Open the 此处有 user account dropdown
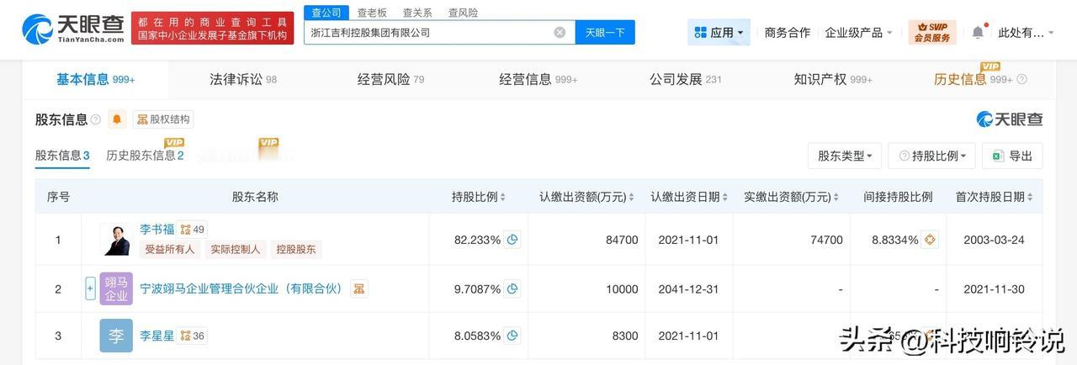The height and width of the screenshot is (365, 1077). click(x=1026, y=33)
